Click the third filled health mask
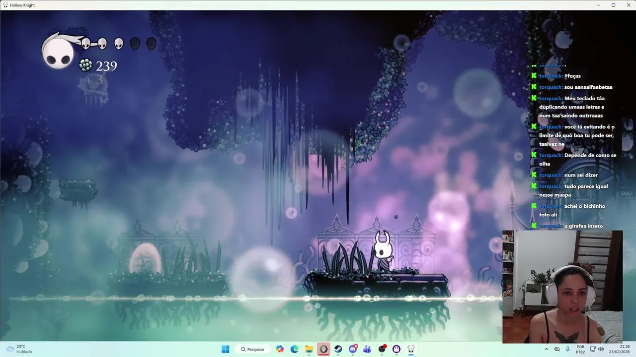Screen dimensions: 636x357 [x=118, y=44]
